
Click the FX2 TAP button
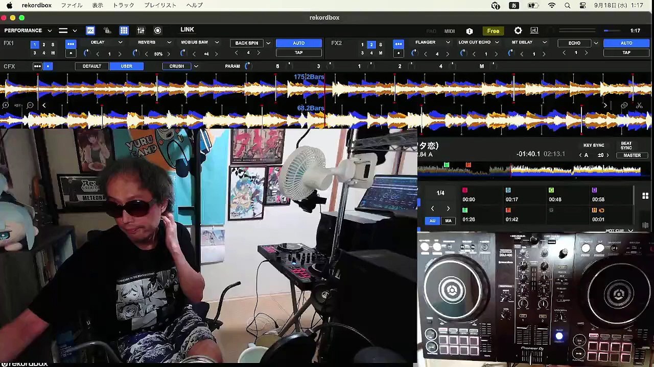[x=626, y=53]
